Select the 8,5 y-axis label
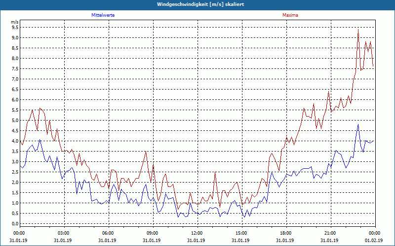395x246 pixels. pyautogui.click(x=15, y=48)
